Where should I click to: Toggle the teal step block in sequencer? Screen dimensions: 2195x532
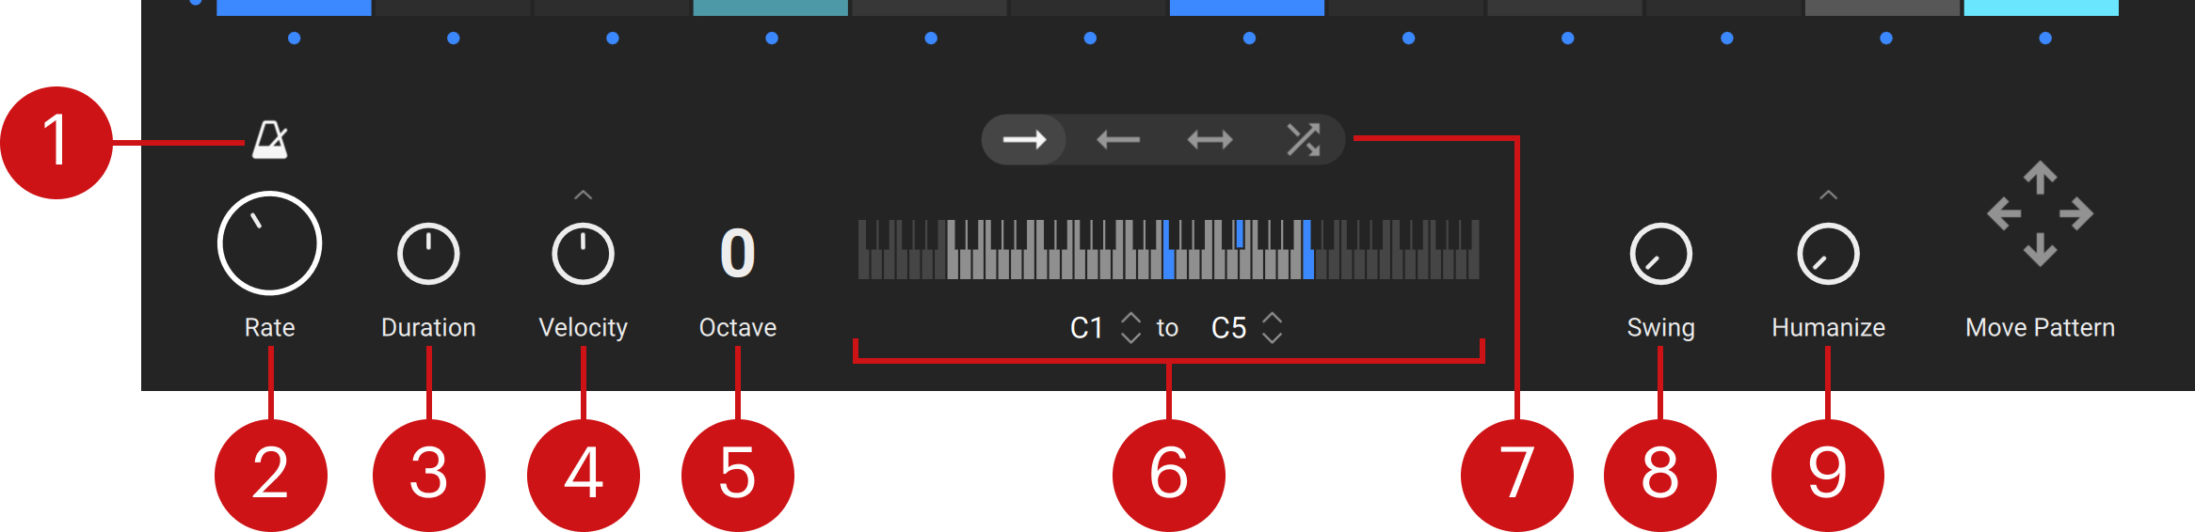click(770, 8)
